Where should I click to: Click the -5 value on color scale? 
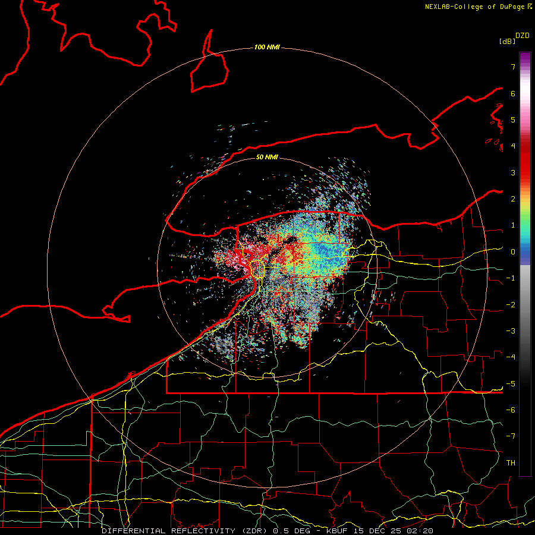click(x=511, y=384)
